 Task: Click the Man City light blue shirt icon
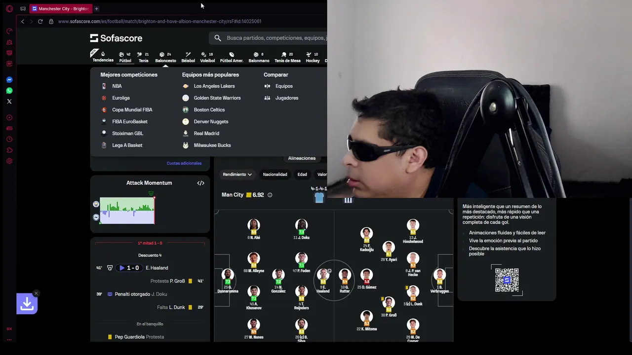coord(319,198)
